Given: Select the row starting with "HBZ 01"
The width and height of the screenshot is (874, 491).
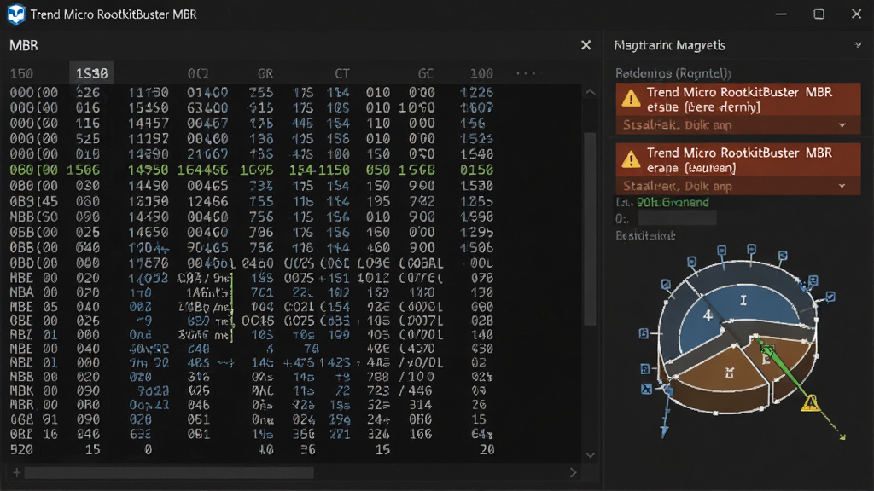Looking at the screenshot, I should click(252, 334).
